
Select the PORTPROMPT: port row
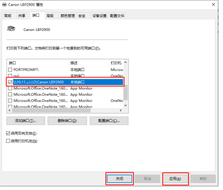point(66,69)
